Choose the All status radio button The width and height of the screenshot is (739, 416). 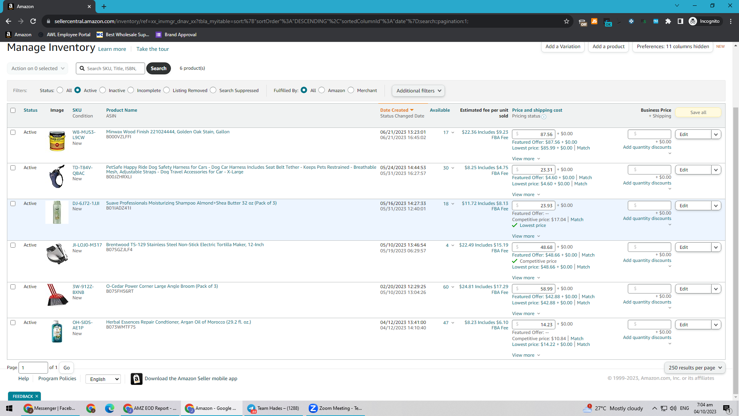pos(60,90)
